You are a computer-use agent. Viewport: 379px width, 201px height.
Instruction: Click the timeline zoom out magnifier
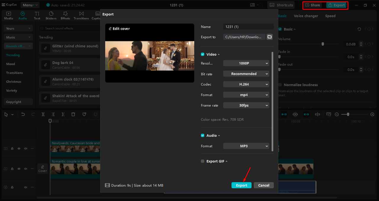point(337,114)
